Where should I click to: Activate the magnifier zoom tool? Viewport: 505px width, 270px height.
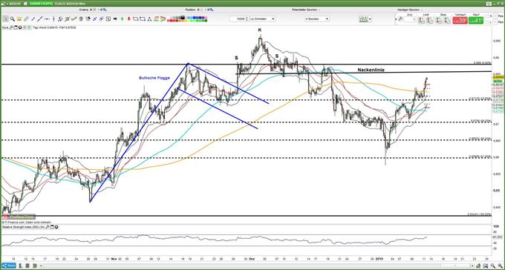coord(12,19)
